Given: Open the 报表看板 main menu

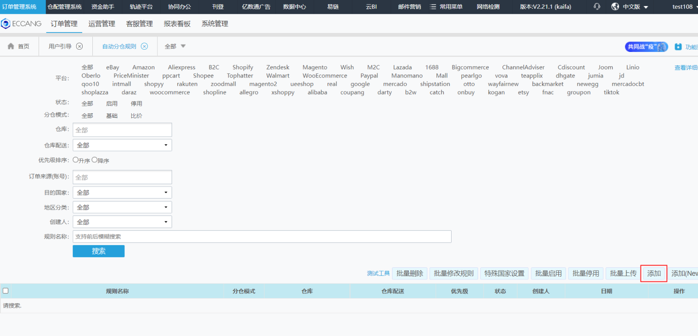Looking at the screenshot, I should coord(177,24).
